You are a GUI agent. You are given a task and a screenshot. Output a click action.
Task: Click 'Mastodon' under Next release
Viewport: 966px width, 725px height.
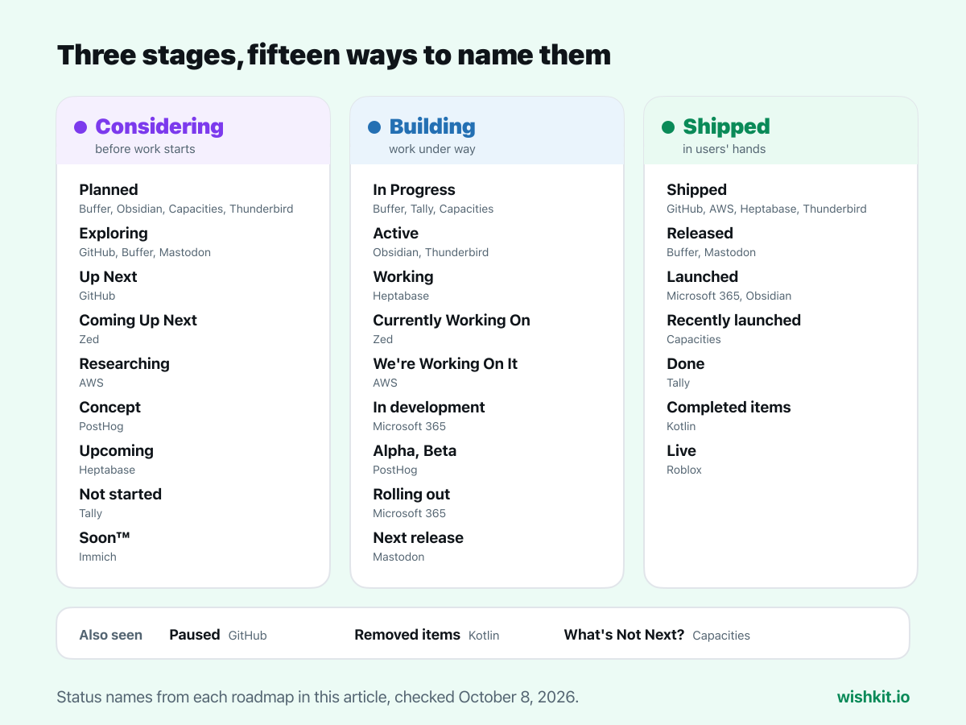tap(398, 557)
